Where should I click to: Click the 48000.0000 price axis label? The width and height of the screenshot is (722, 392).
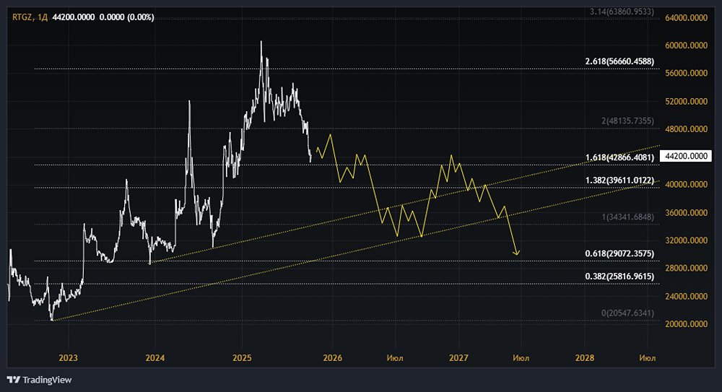[686, 129]
